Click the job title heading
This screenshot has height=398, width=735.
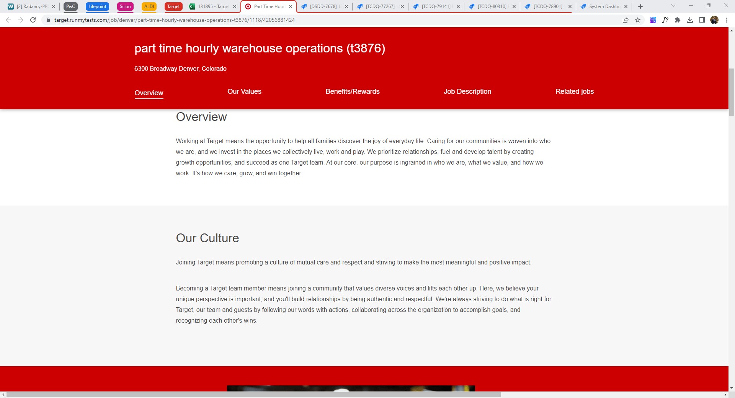click(x=260, y=48)
